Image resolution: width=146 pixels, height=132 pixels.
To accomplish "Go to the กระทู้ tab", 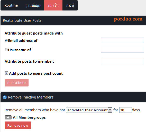I will coord(70,5).
